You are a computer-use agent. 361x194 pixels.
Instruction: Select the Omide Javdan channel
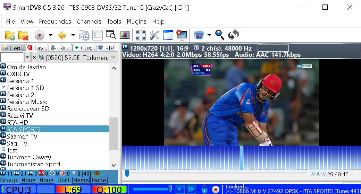click(x=26, y=67)
